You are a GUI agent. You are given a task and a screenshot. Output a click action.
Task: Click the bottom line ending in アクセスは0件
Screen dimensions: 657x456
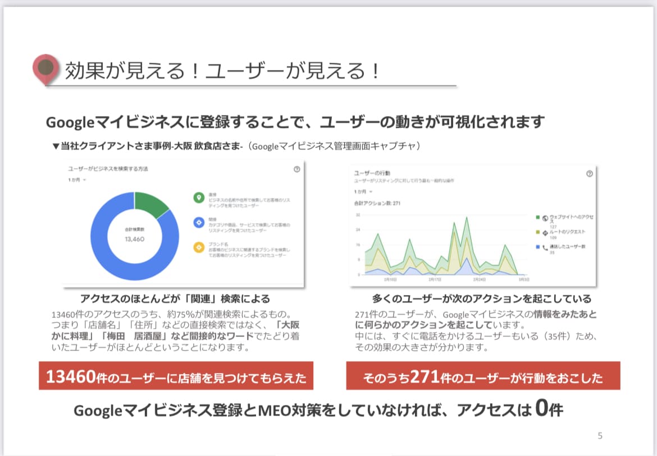[x=318, y=409]
